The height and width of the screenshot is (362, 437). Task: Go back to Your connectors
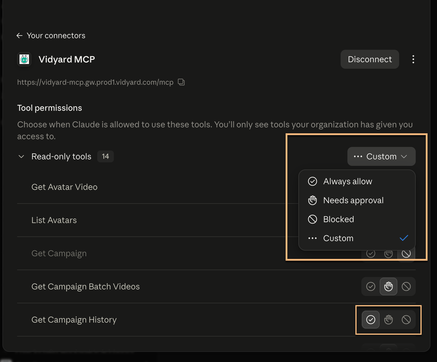51,36
